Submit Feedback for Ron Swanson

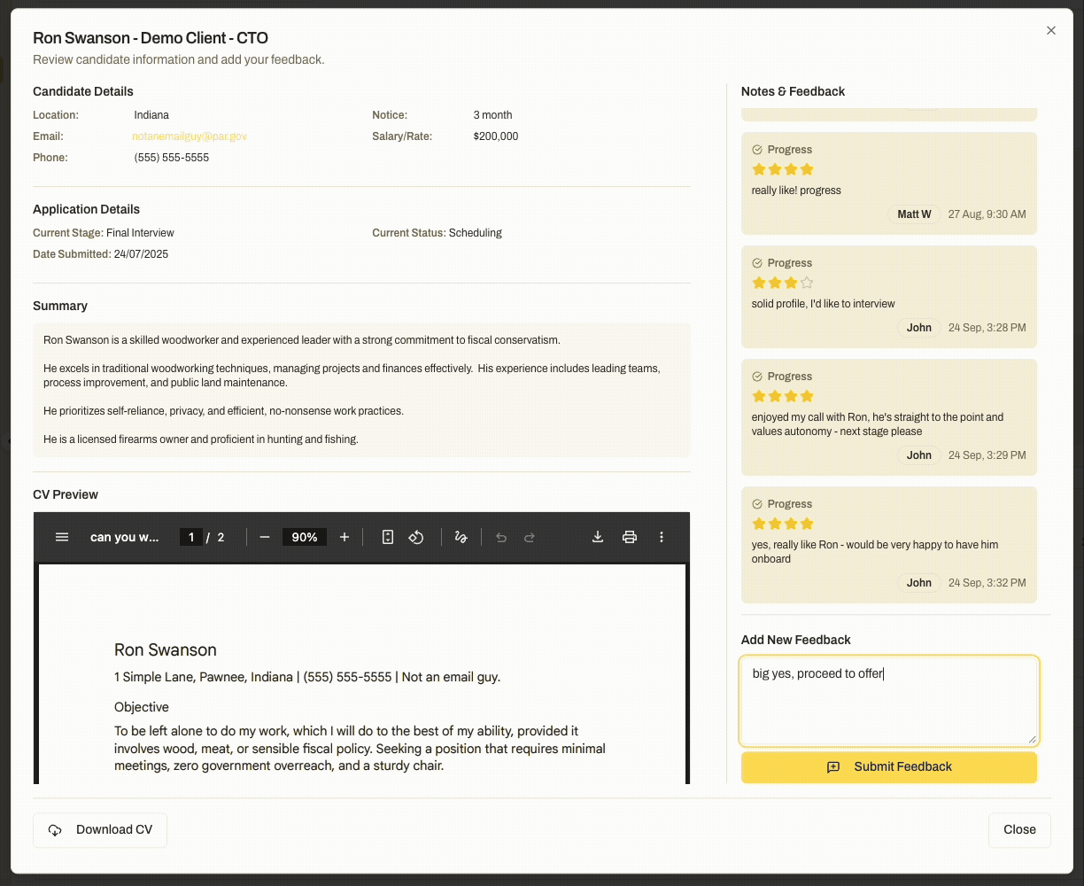point(888,766)
